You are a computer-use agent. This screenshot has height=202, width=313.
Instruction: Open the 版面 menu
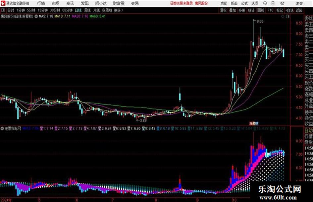pyautogui.click(x=234, y=3)
